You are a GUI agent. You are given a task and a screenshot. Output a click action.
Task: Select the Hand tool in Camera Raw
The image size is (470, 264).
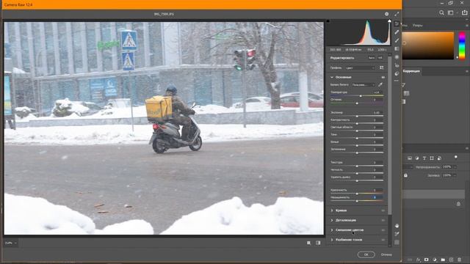click(x=397, y=226)
